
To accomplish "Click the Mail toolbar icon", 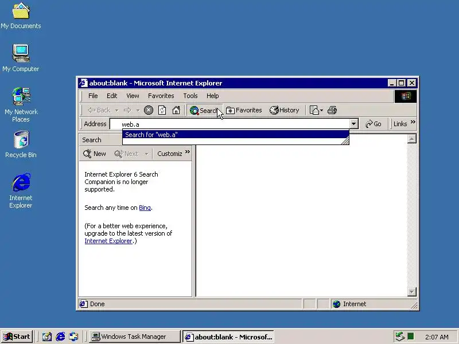I will (314, 110).
